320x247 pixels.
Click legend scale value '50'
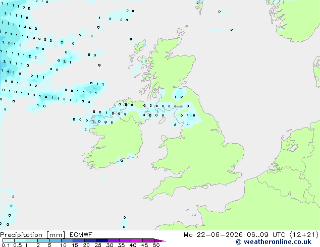click(156, 245)
